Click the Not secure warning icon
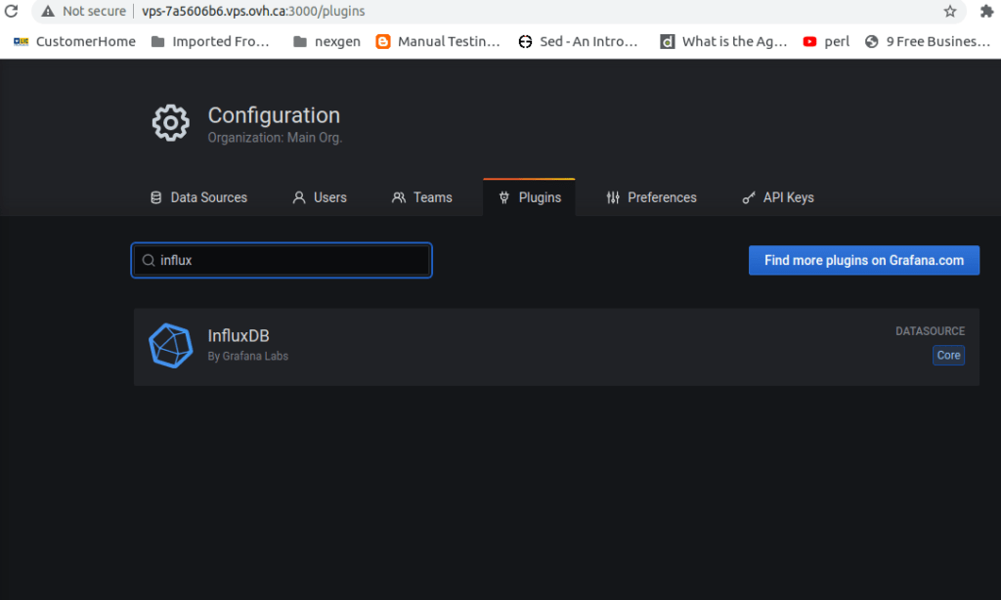This screenshot has width=1001, height=600. tap(48, 11)
